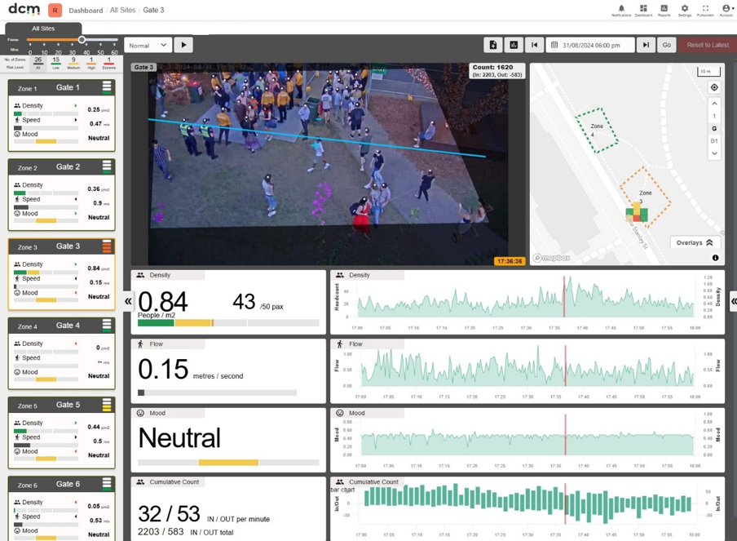This screenshot has width=737, height=541.
Task: Click the Gate 3 camera video feed
Action: pos(328,164)
